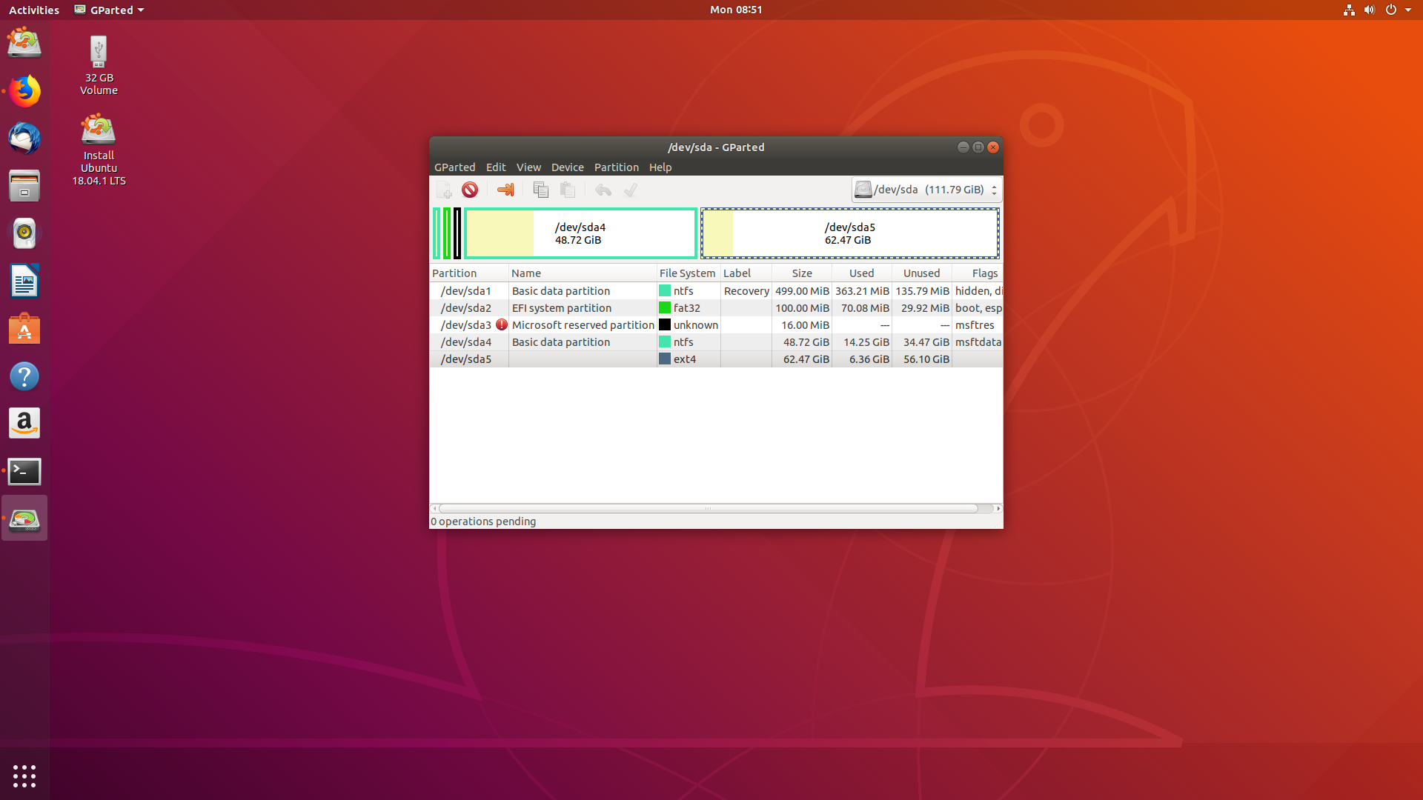1423x800 pixels.
Task: Expand the Device menu options
Action: (x=567, y=166)
